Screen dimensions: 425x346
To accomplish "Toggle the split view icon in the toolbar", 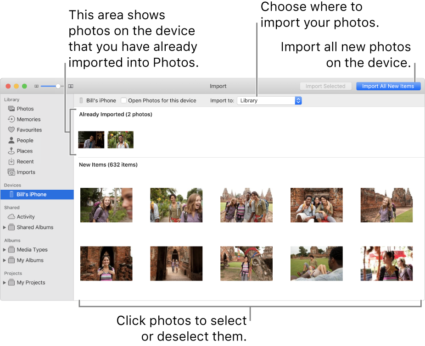I will coord(70,86).
